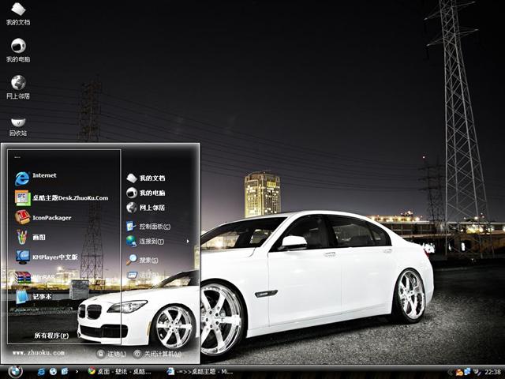This screenshot has height=379, width=505.
Task: Open 控制面板(C) Control Panel
Action: pyautogui.click(x=148, y=227)
